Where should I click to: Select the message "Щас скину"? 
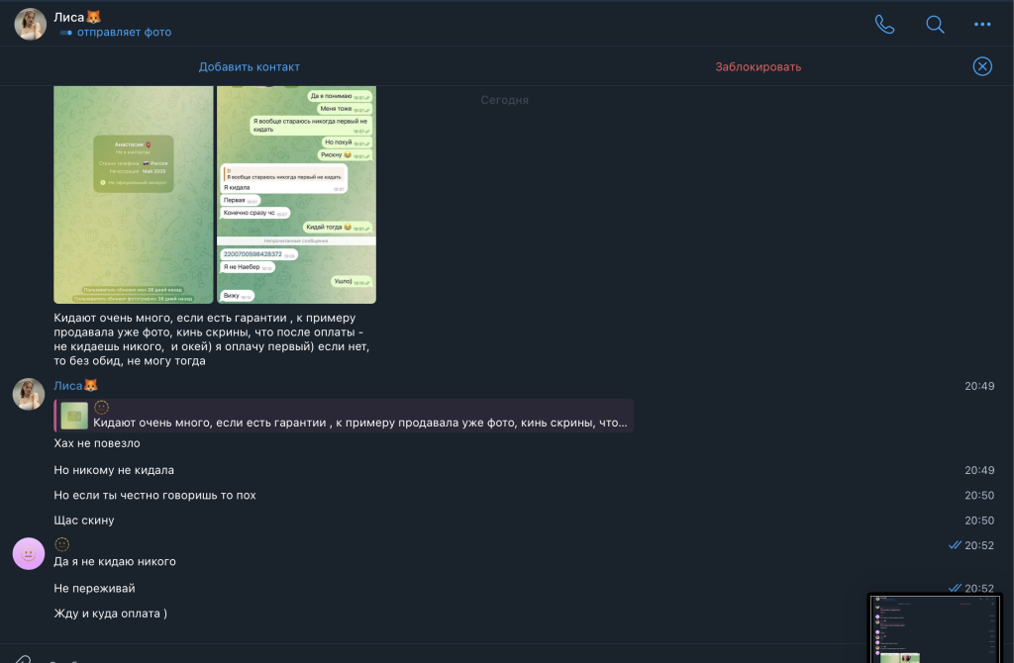click(x=84, y=521)
